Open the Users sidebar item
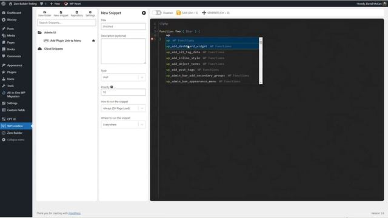The height and width of the screenshot is (218, 388). pos(10,79)
